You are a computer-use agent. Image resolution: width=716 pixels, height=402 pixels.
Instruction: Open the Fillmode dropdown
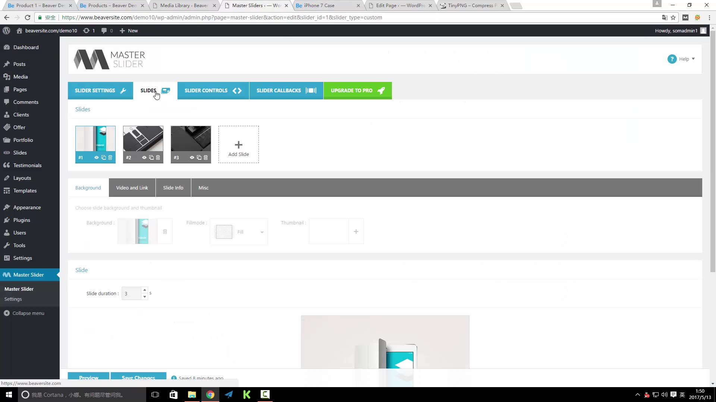pyautogui.click(x=239, y=232)
